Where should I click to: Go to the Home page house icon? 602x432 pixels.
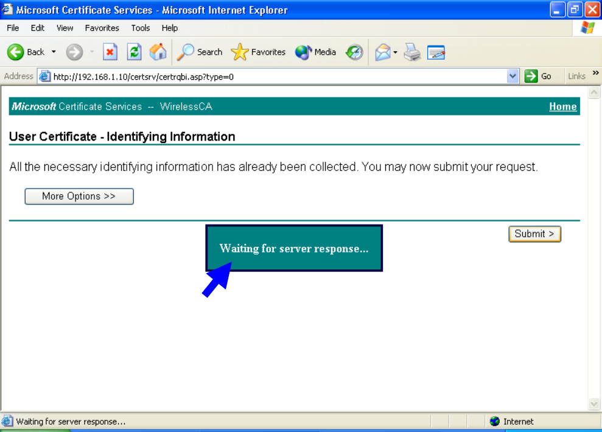(158, 52)
